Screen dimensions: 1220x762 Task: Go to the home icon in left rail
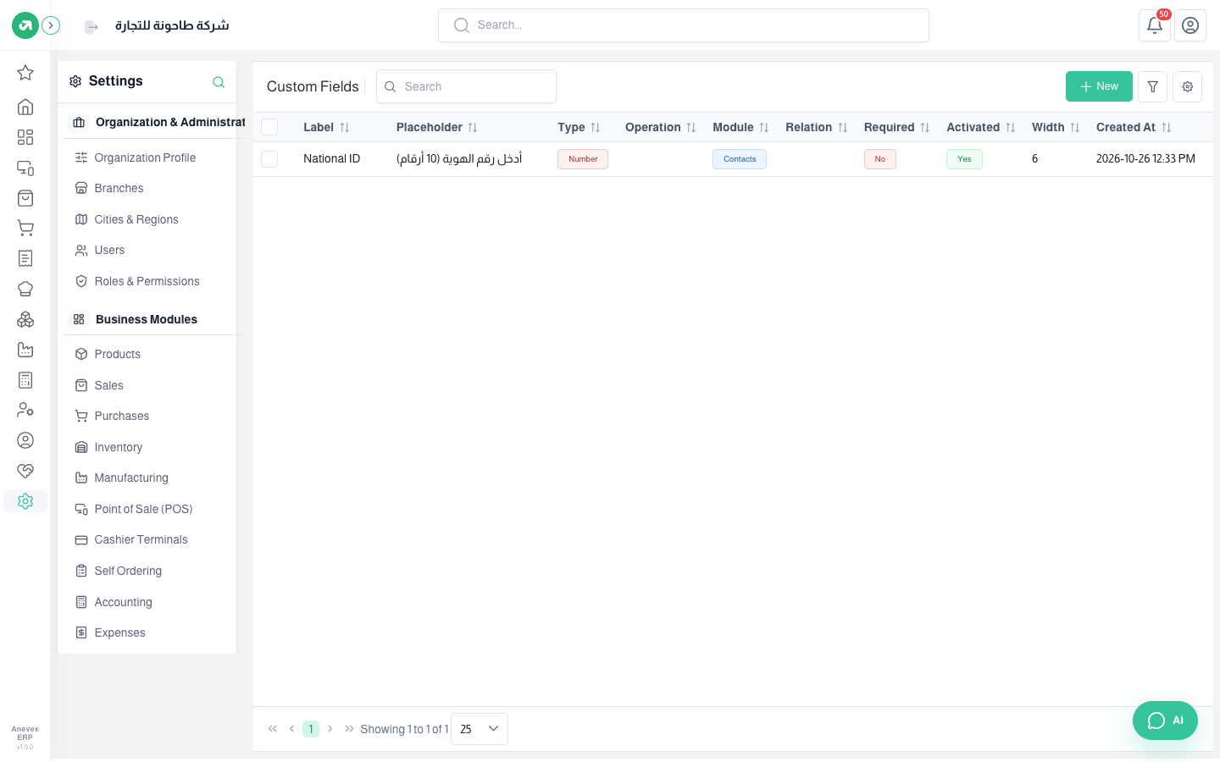[x=25, y=107]
